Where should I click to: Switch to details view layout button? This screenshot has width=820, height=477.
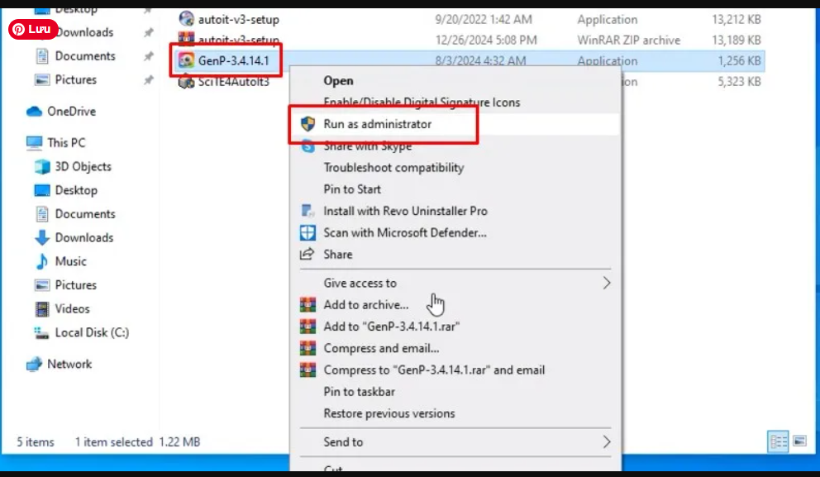(778, 441)
